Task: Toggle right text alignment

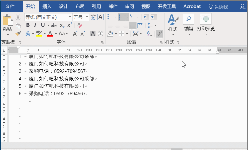Action: (x=125, y=25)
